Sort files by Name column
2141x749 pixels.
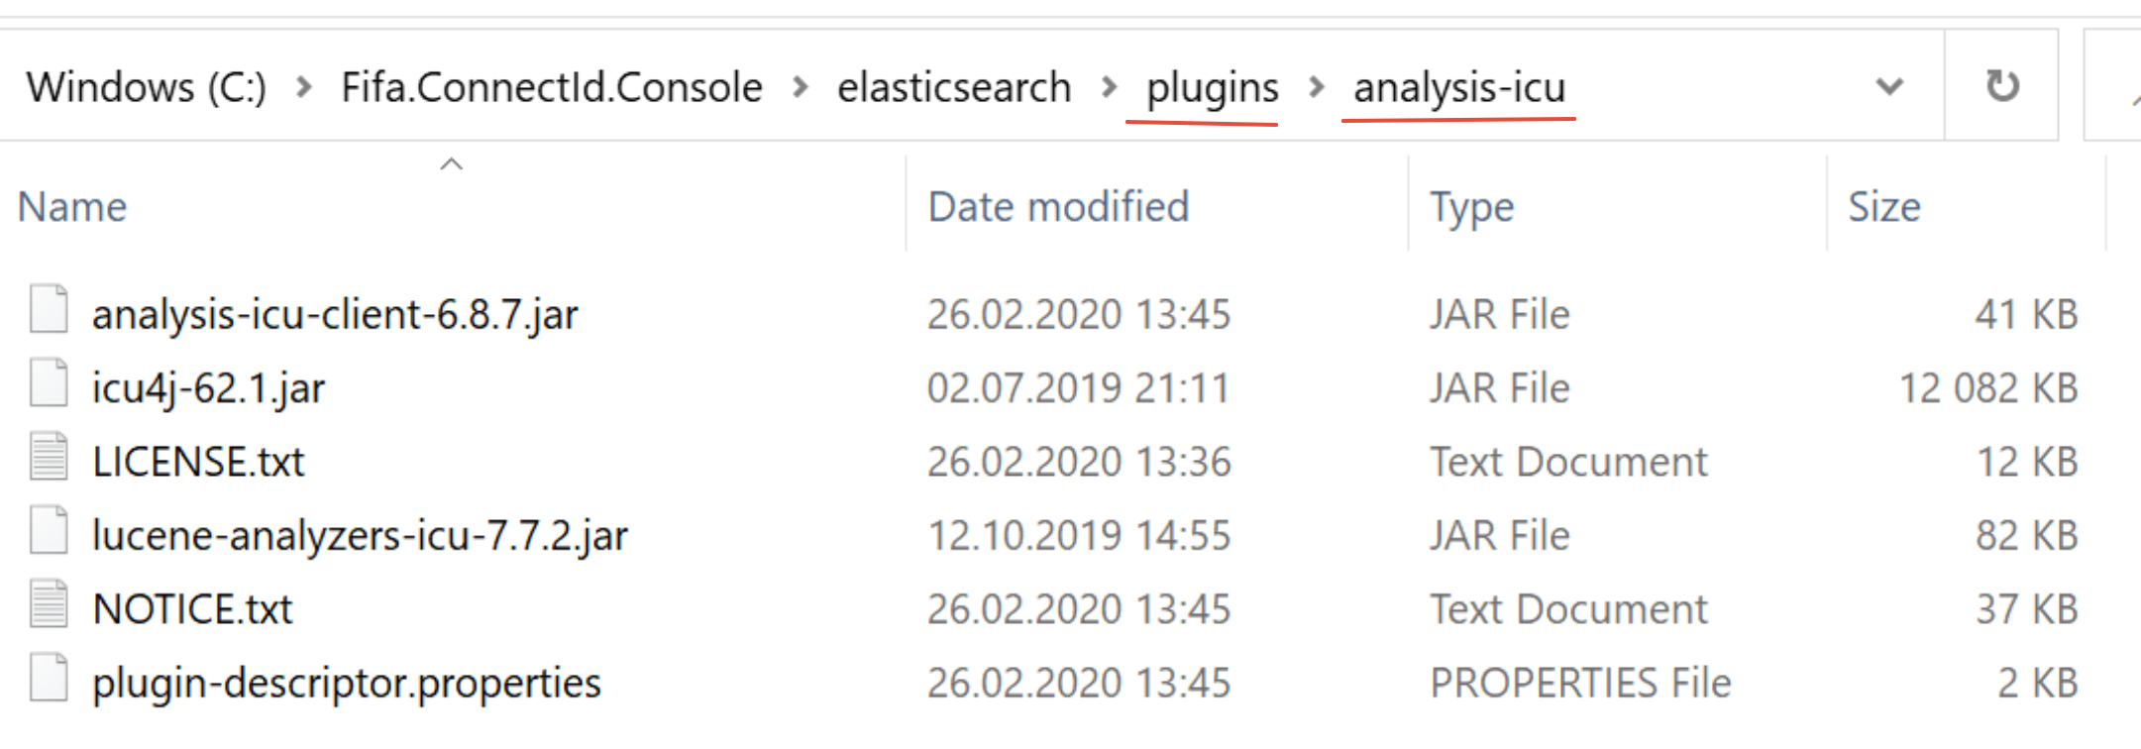click(x=73, y=207)
